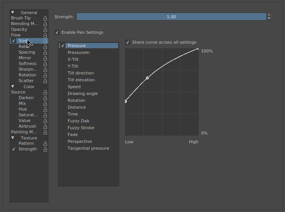Select the Airbrush option
The height and width of the screenshot is (212, 285).
27,126
